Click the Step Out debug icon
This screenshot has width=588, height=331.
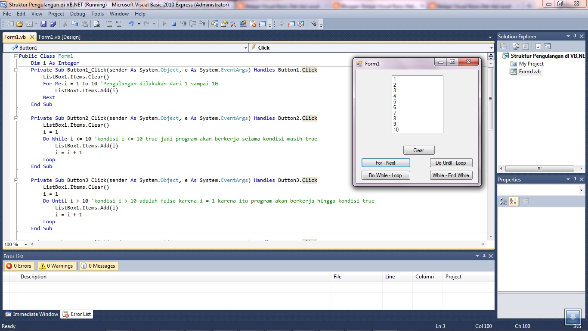(x=202, y=24)
